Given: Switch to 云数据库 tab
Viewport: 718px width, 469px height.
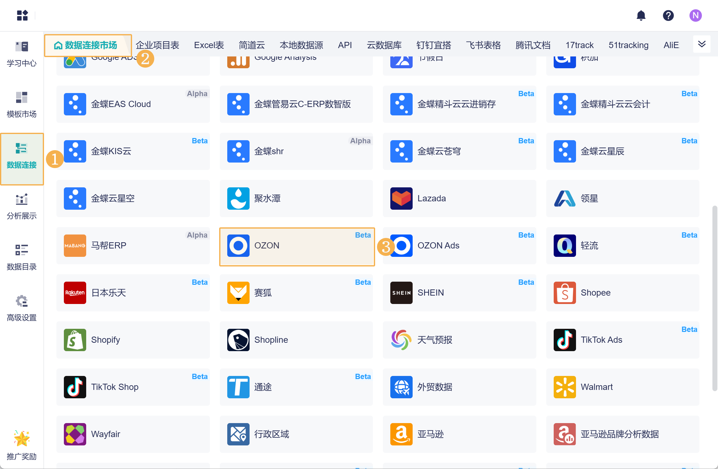Looking at the screenshot, I should pos(384,45).
